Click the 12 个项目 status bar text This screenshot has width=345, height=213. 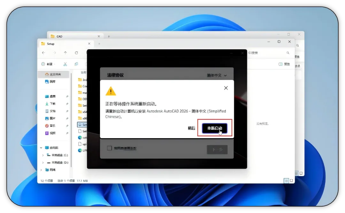coord(47,181)
